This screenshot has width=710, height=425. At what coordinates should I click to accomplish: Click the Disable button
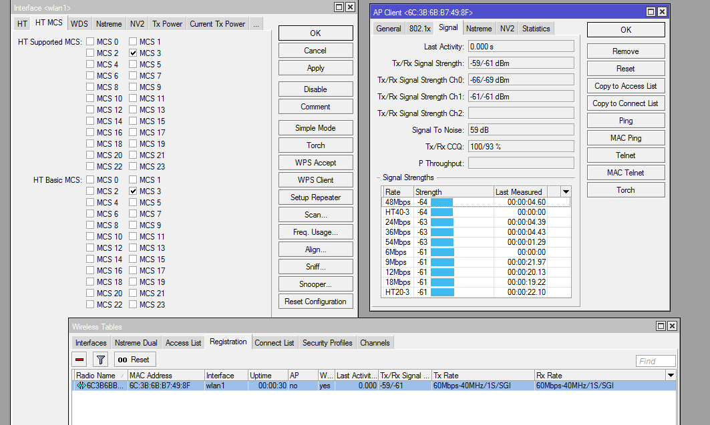pos(316,89)
